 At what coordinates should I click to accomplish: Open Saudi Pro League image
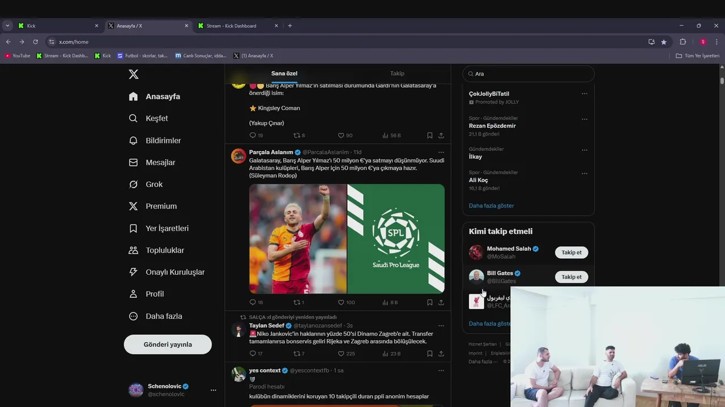click(396, 239)
